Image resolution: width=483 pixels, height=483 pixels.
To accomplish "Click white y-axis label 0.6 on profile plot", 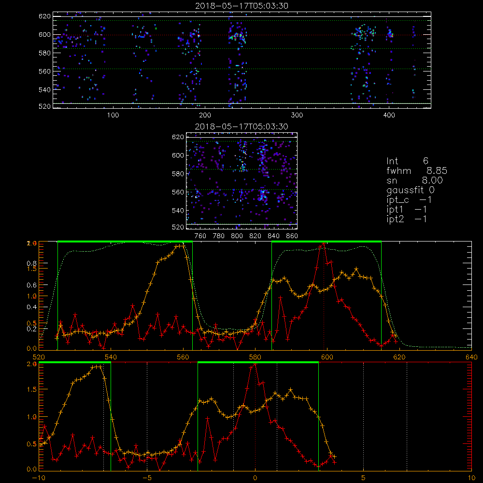I will [31, 285].
